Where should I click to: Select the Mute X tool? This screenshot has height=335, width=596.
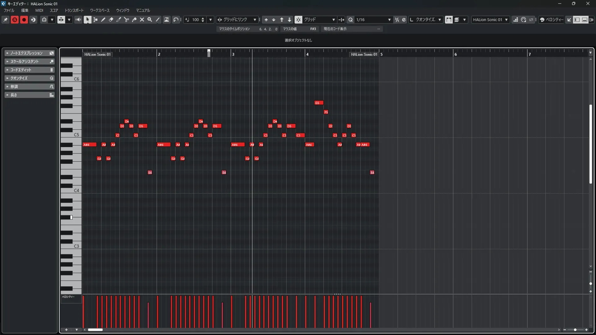[142, 20]
